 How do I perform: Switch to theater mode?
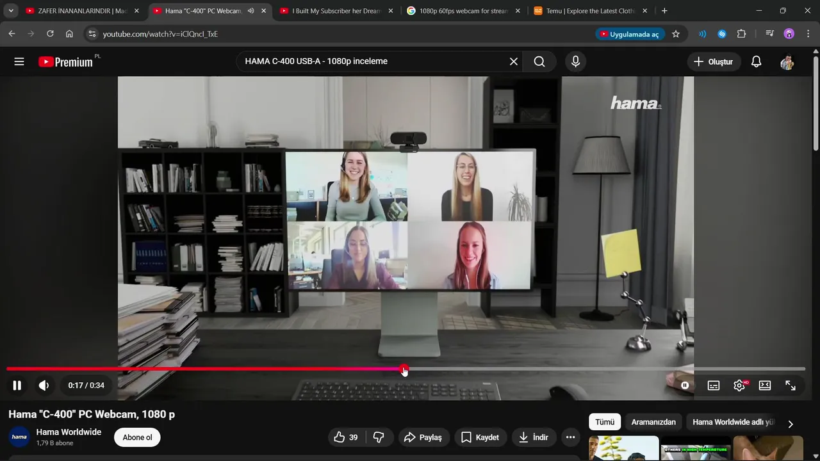coord(765,385)
